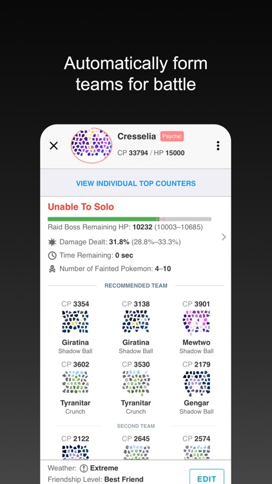Tap the Damage Dealt burst icon
The image size is (272, 484).
pyautogui.click(x=52, y=242)
